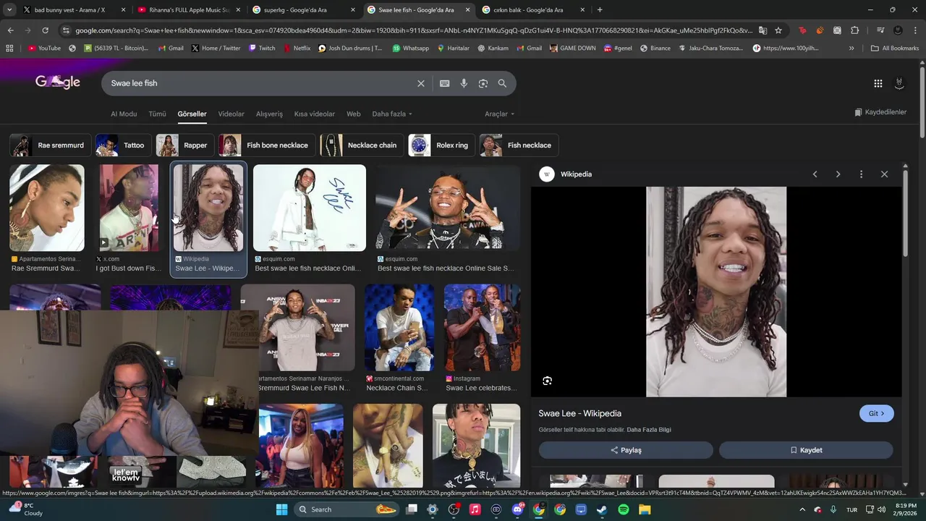This screenshot has height=521, width=926.
Task: Click the Git button to visit page
Action: tap(877, 414)
